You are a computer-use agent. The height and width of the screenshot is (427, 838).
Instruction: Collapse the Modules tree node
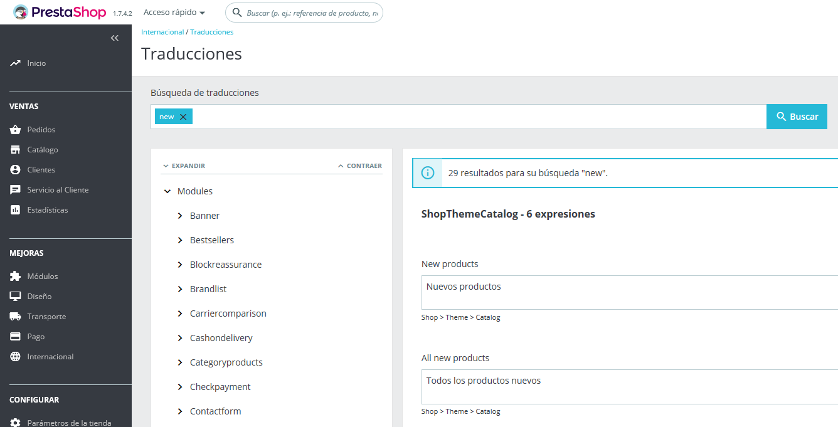[x=167, y=191]
